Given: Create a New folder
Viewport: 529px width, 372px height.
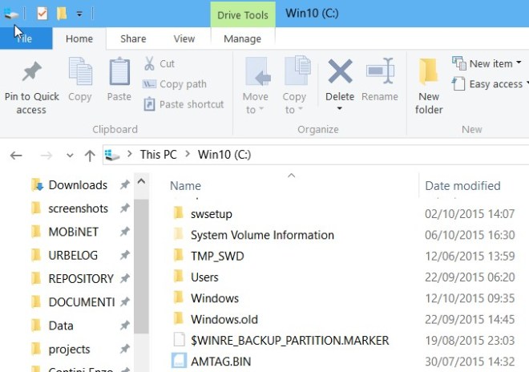Looking at the screenshot, I should coord(429,86).
